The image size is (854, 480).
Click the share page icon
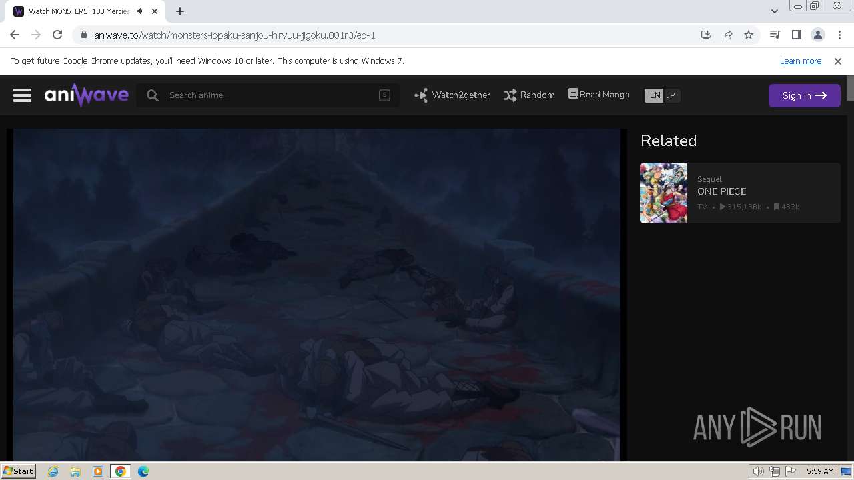[x=727, y=35]
